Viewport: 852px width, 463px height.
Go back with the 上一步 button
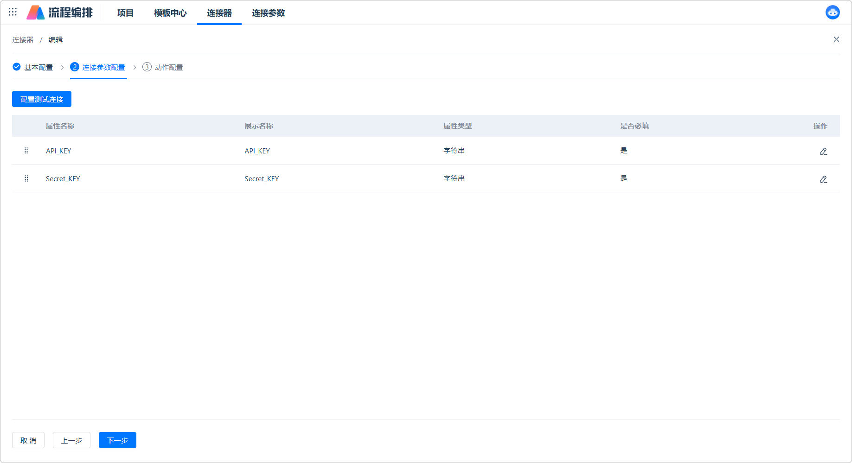pos(71,440)
